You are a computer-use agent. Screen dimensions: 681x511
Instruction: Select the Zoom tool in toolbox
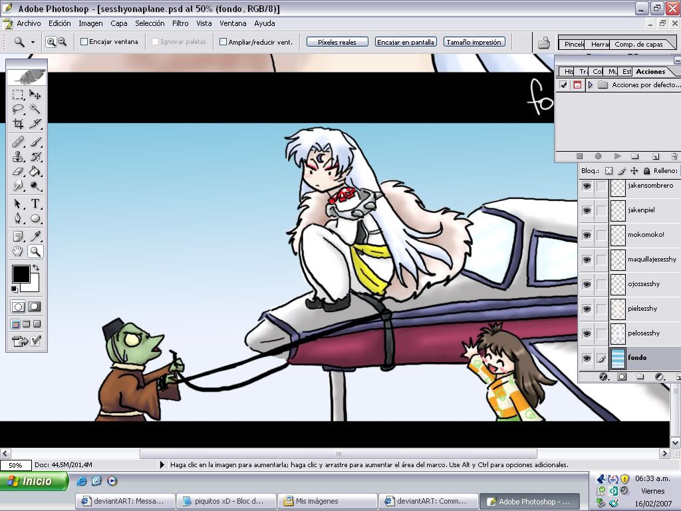click(x=35, y=251)
